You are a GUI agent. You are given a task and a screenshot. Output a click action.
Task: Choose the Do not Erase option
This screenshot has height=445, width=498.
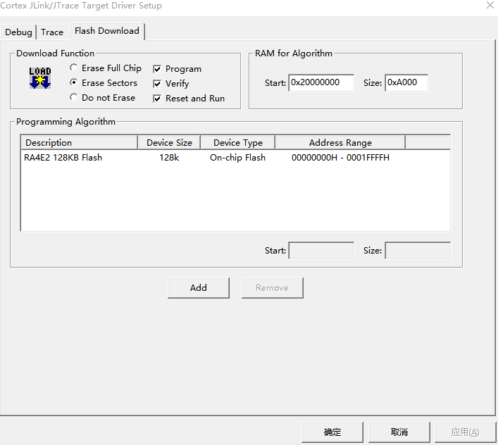coord(73,96)
